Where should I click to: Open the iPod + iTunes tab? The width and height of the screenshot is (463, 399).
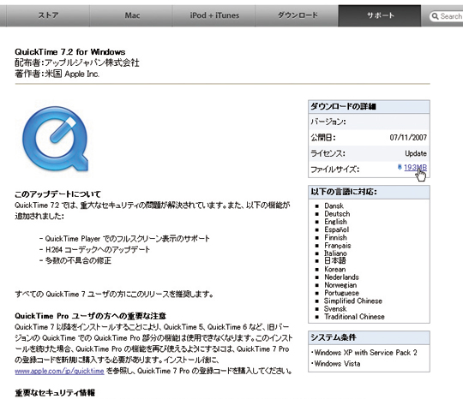point(214,15)
